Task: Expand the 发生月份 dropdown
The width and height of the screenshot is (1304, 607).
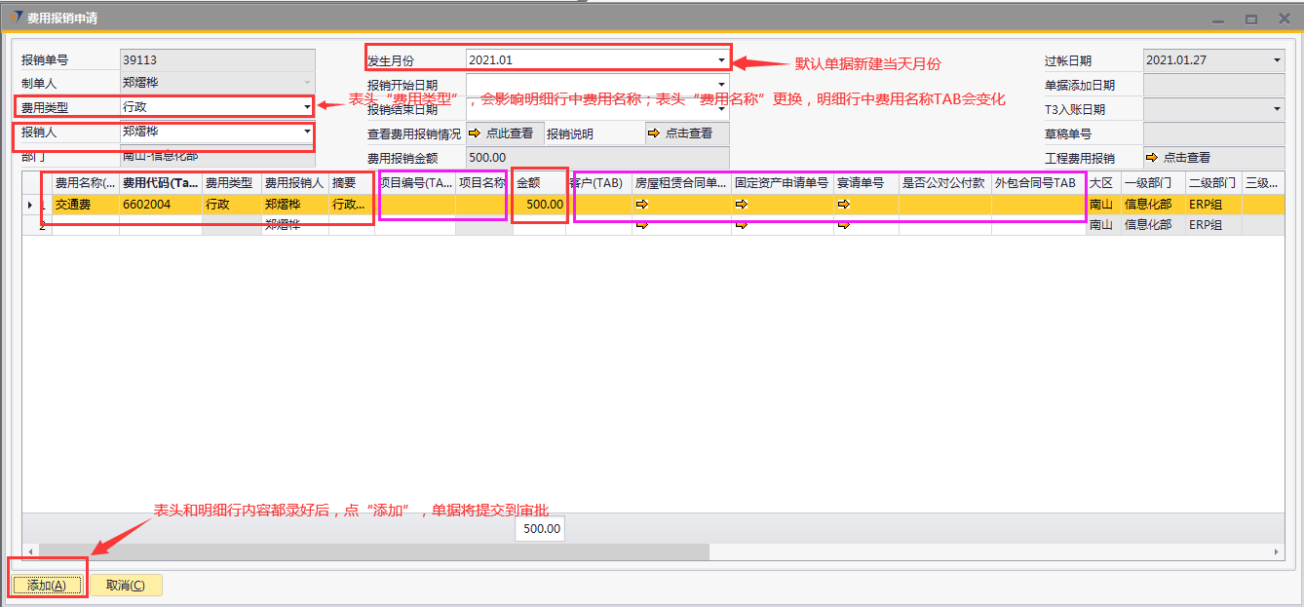Action: pos(721,60)
